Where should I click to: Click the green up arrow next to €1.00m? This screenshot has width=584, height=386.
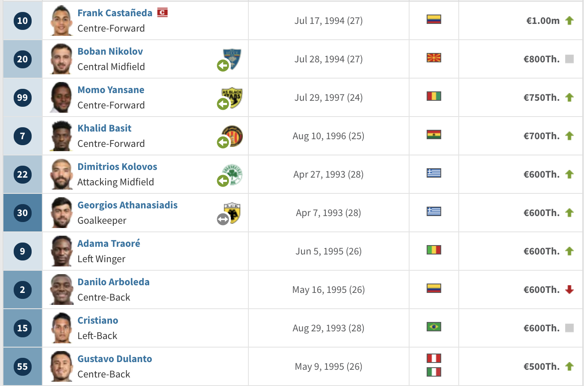pyautogui.click(x=569, y=20)
